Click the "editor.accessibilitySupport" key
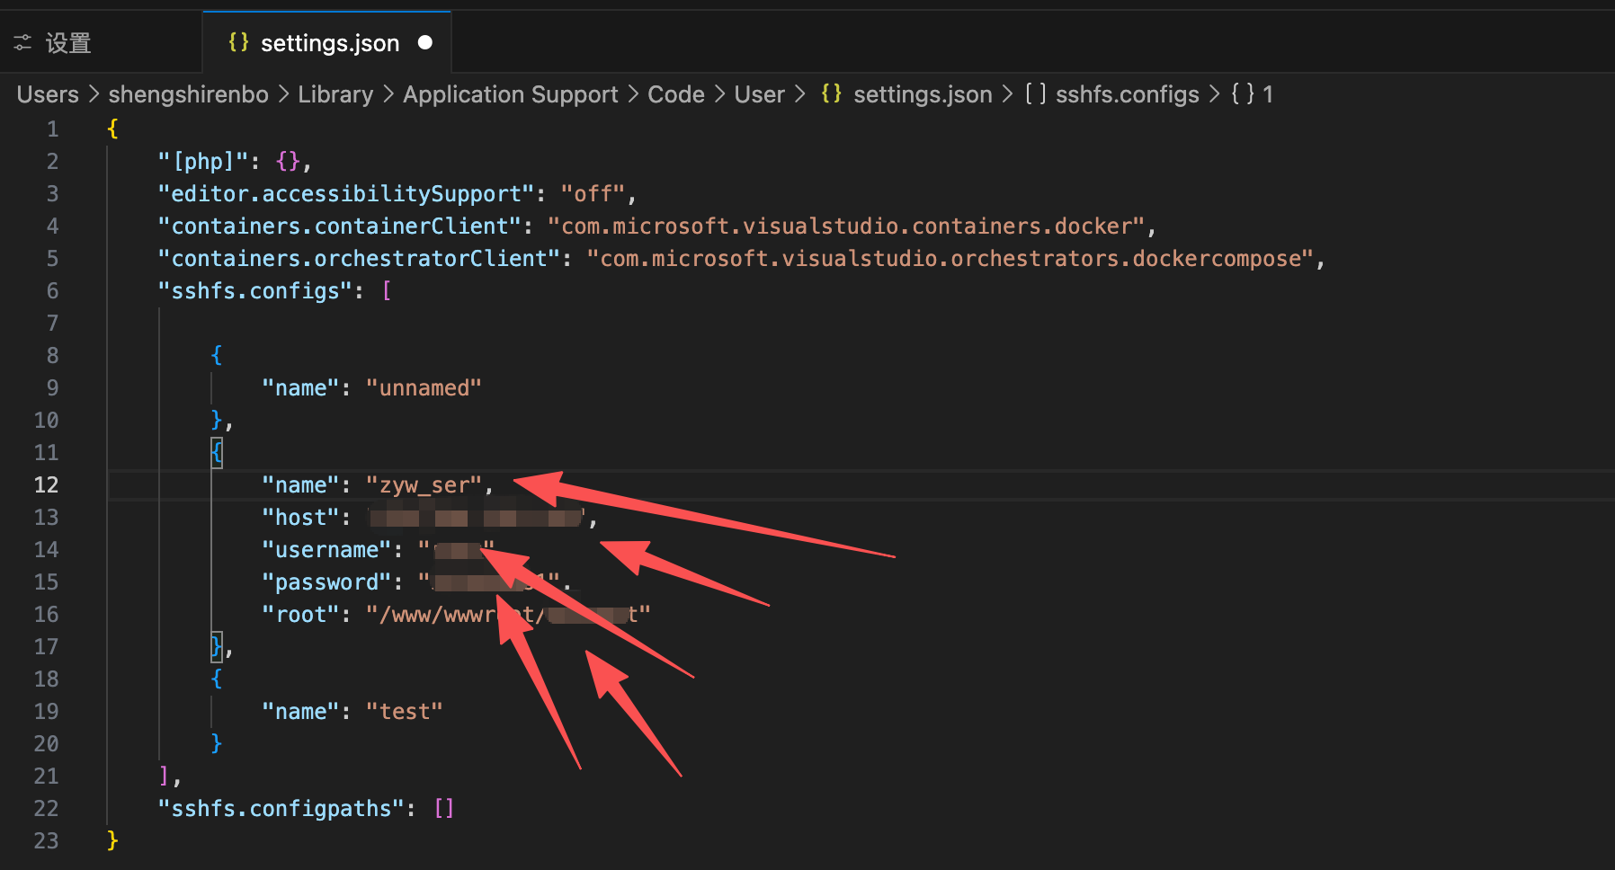Screen dimensions: 1615x870 point(346,194)
